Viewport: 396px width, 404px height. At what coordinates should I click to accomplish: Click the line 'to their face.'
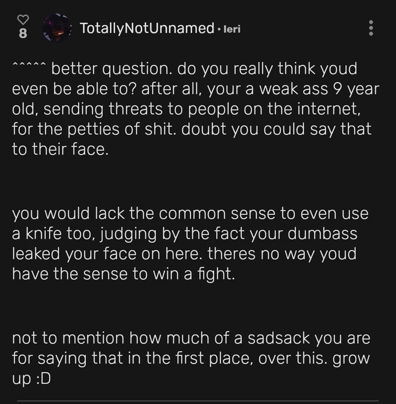(60, 149)
